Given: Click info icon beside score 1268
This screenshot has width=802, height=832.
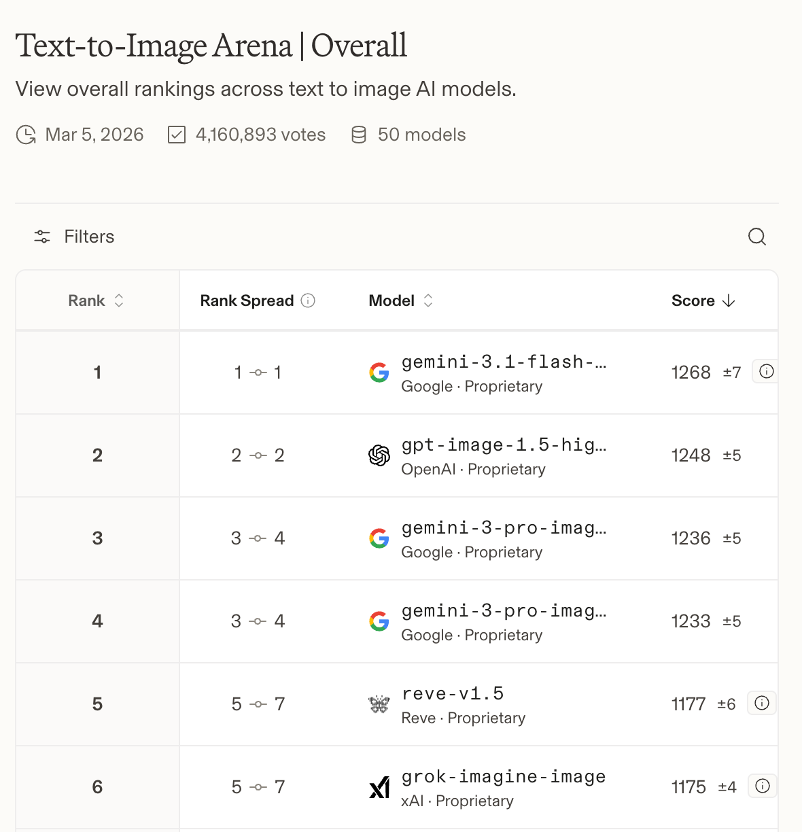Looking at the screenshot, I should coord(766,371).
